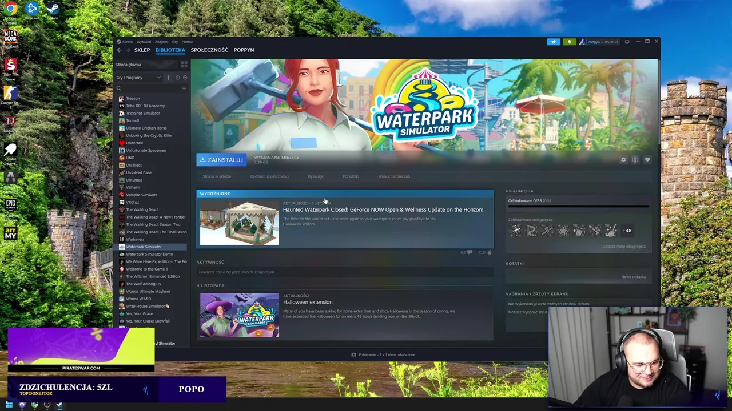Open the Znajomi menu

tap(161, 42)
